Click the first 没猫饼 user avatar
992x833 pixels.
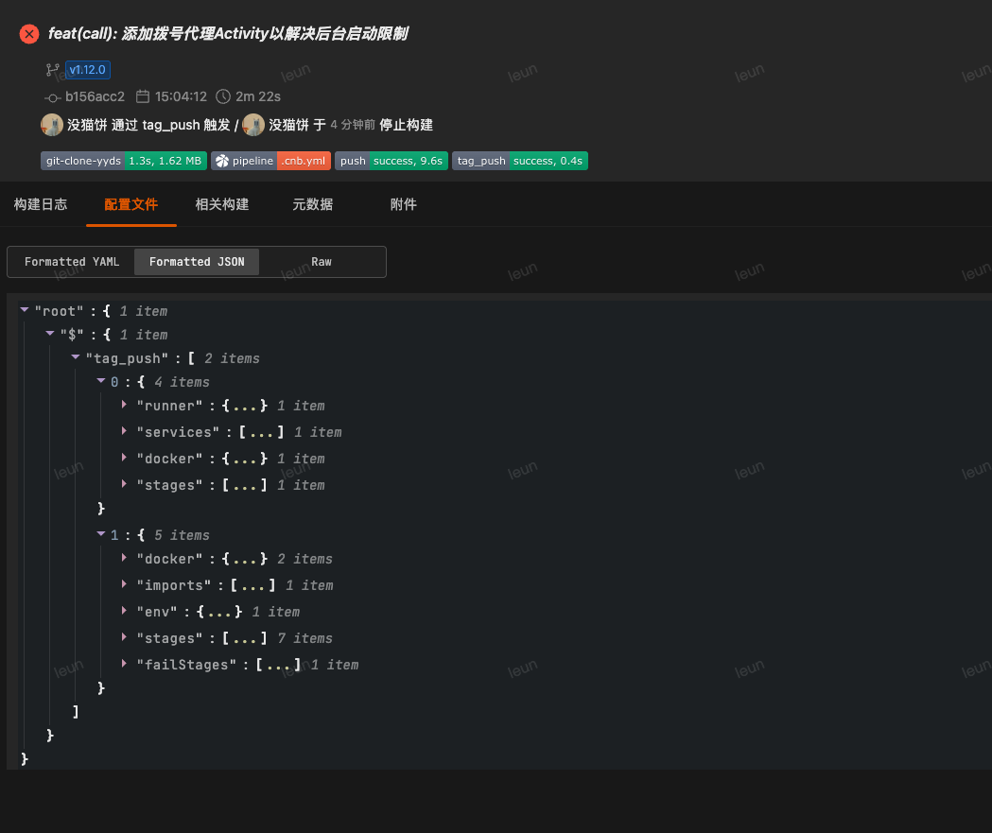coord(52,125)
